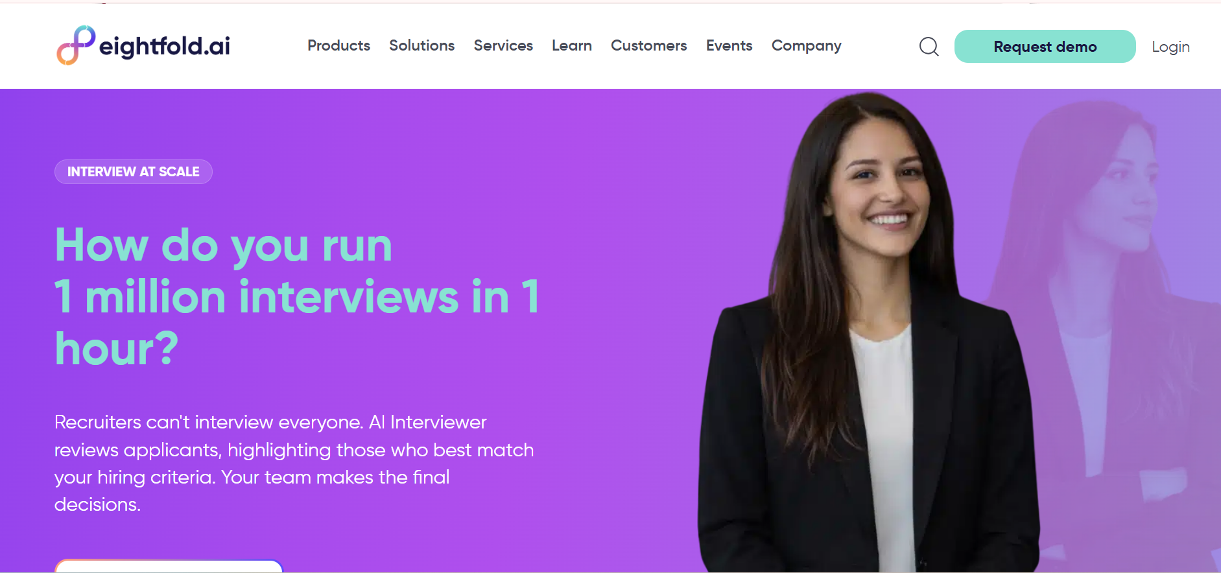Screen dimensions: 1221x573
Task: Open the Products menu
Action: pos(338,45)
